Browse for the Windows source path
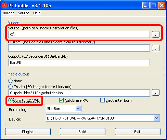This screenshot has height=140, width=167. coord(156,34)
